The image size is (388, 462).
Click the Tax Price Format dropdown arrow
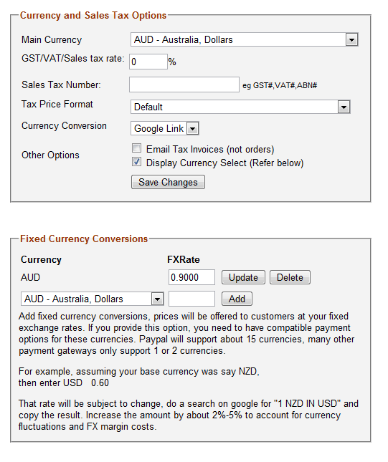(x=344, y=107)
